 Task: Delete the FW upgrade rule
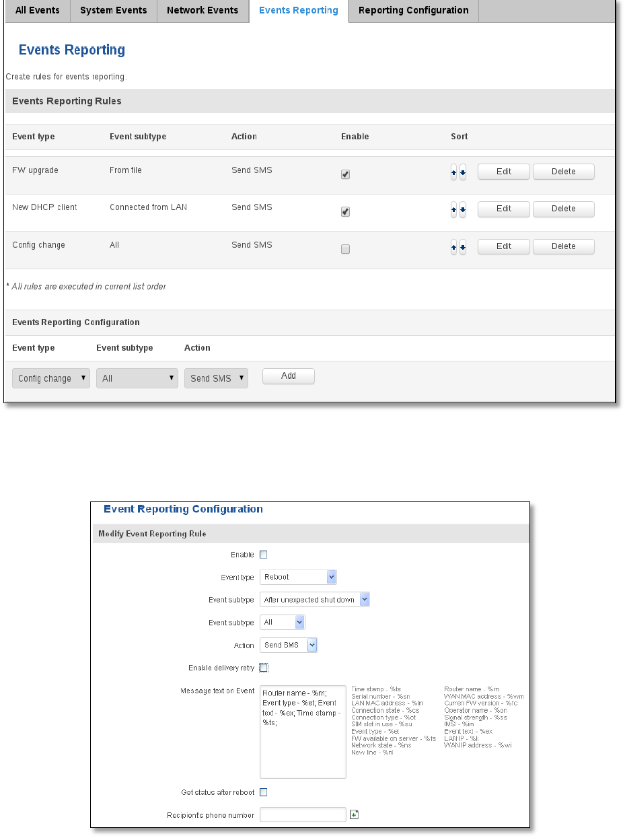pyautogui.click(x=564, y=172)
